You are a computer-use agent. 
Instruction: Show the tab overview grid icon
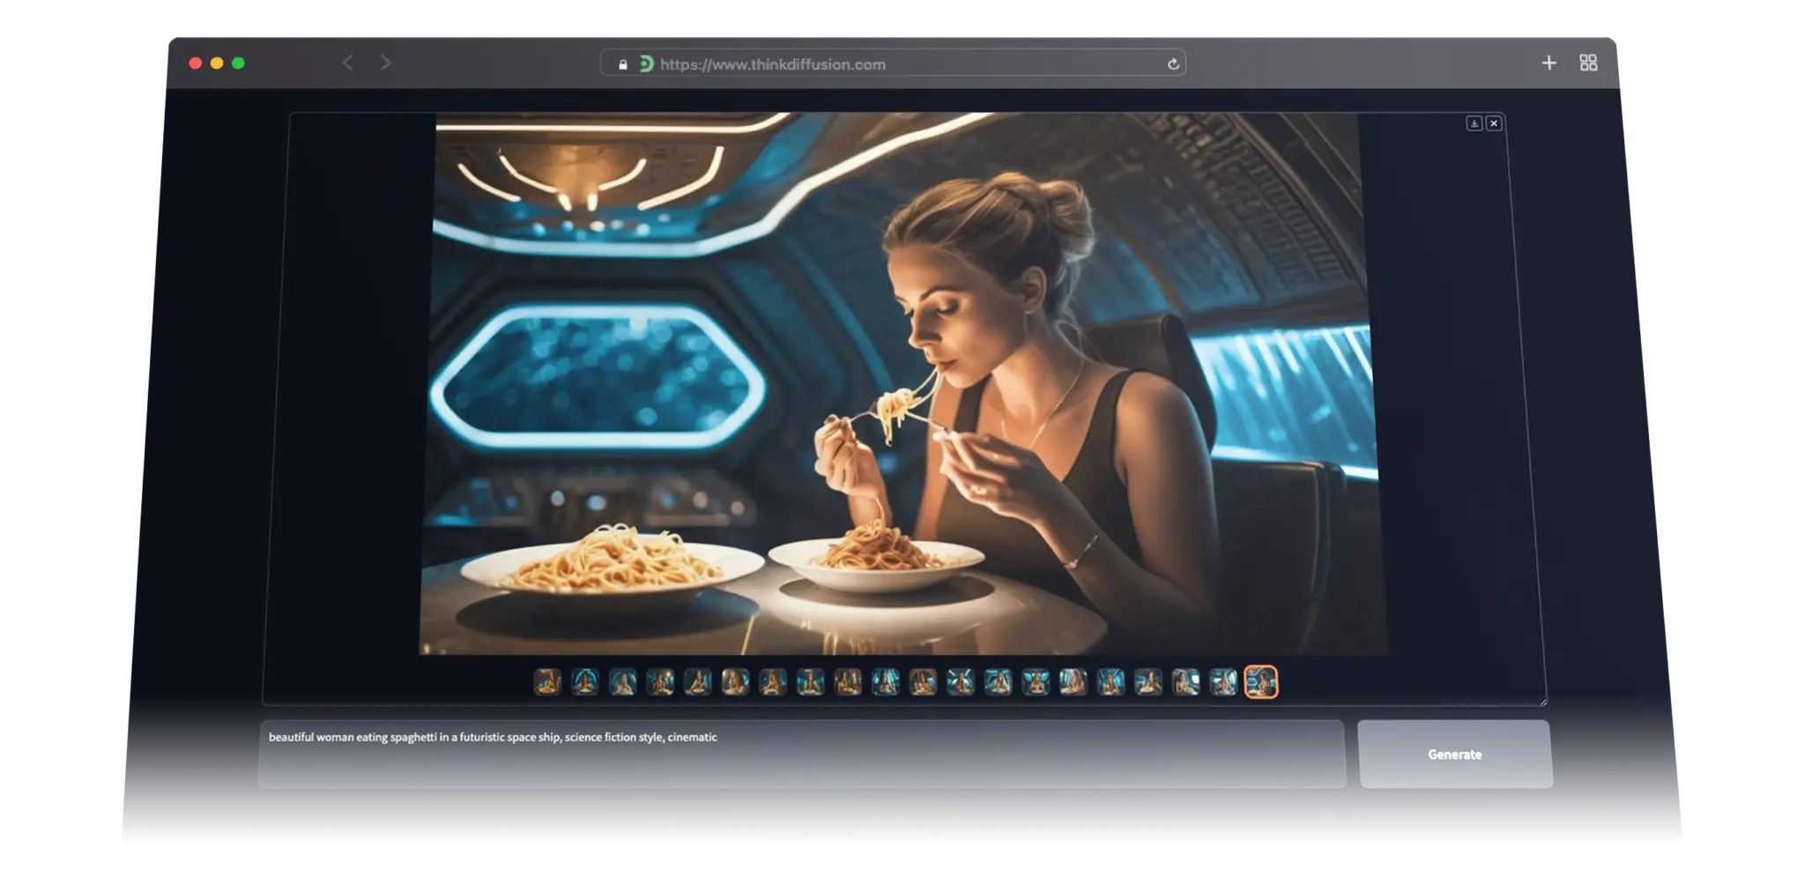point(1588,63)
